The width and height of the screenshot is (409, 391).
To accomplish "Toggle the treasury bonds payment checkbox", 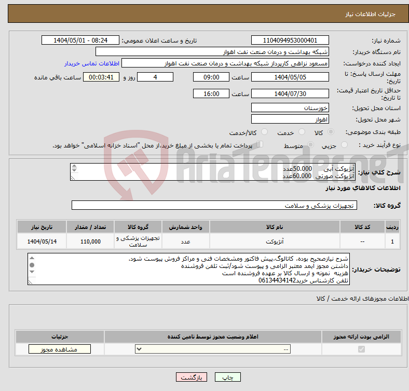I will click(260, 145).
